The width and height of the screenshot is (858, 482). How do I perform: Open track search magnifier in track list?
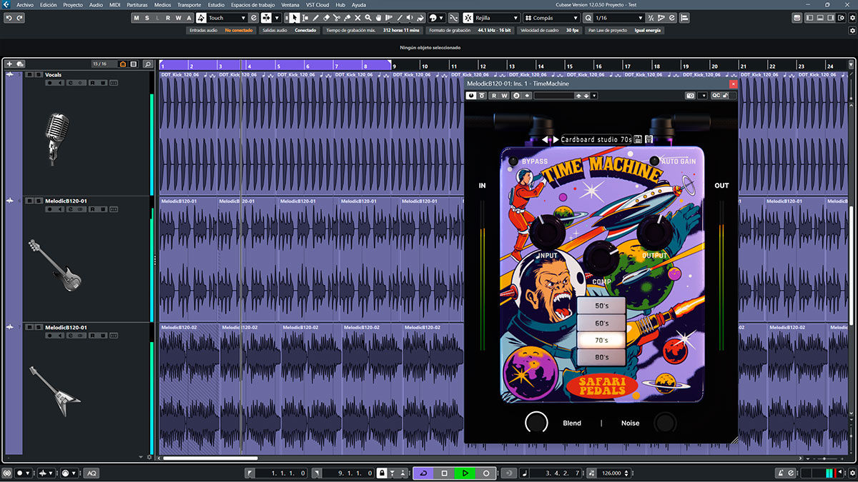(147, 64)
